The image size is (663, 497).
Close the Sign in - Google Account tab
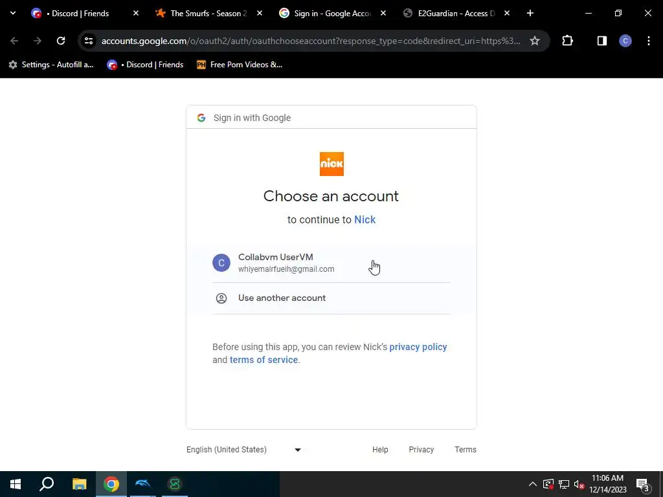coord(383,13)
